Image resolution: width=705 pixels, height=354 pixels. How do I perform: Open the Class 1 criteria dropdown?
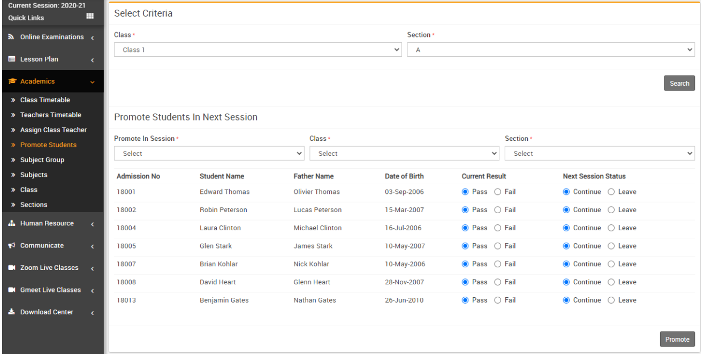pos(257,50)
